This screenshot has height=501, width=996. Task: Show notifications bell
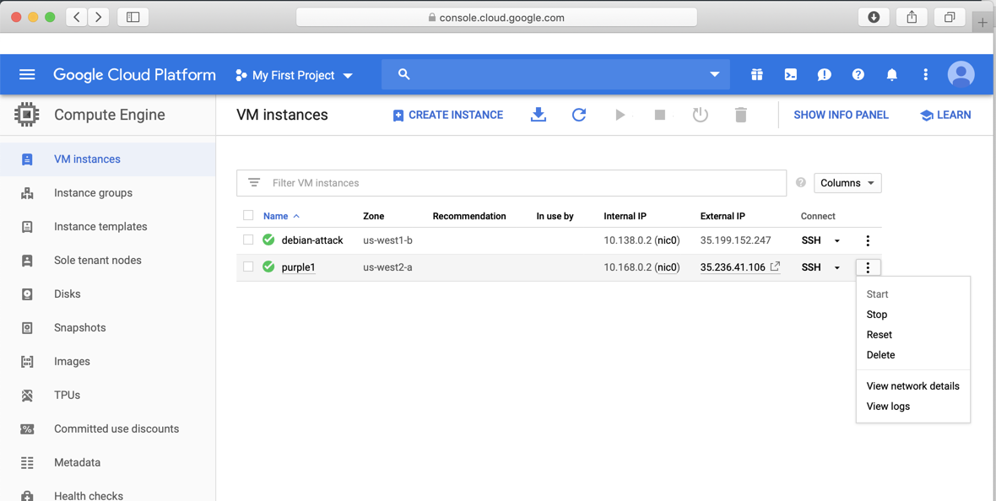click(892, 75)
